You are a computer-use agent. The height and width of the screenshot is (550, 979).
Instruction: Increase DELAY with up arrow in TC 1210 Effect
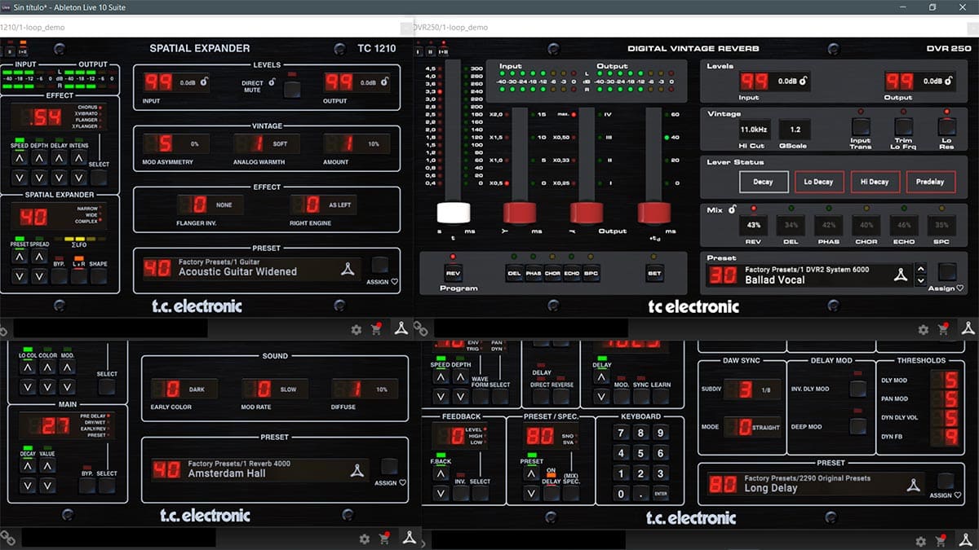pos(59,157)
